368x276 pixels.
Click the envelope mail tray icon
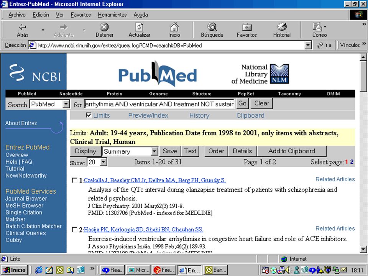(343, 271)
